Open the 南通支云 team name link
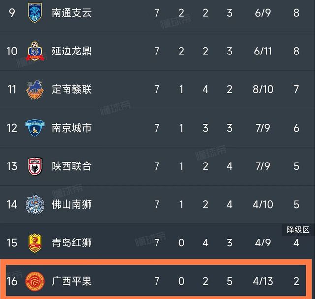This screenshot has height=299, width=315. (71, 13)
